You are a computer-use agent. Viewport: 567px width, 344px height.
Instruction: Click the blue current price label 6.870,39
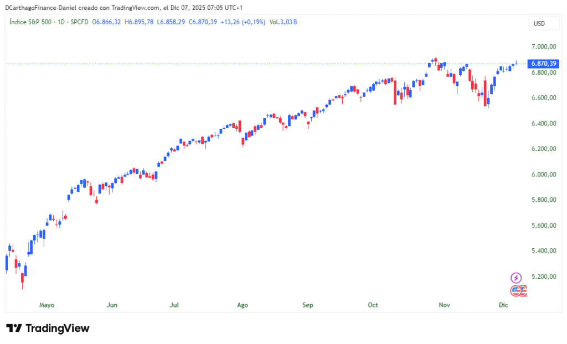coord(542,64)
